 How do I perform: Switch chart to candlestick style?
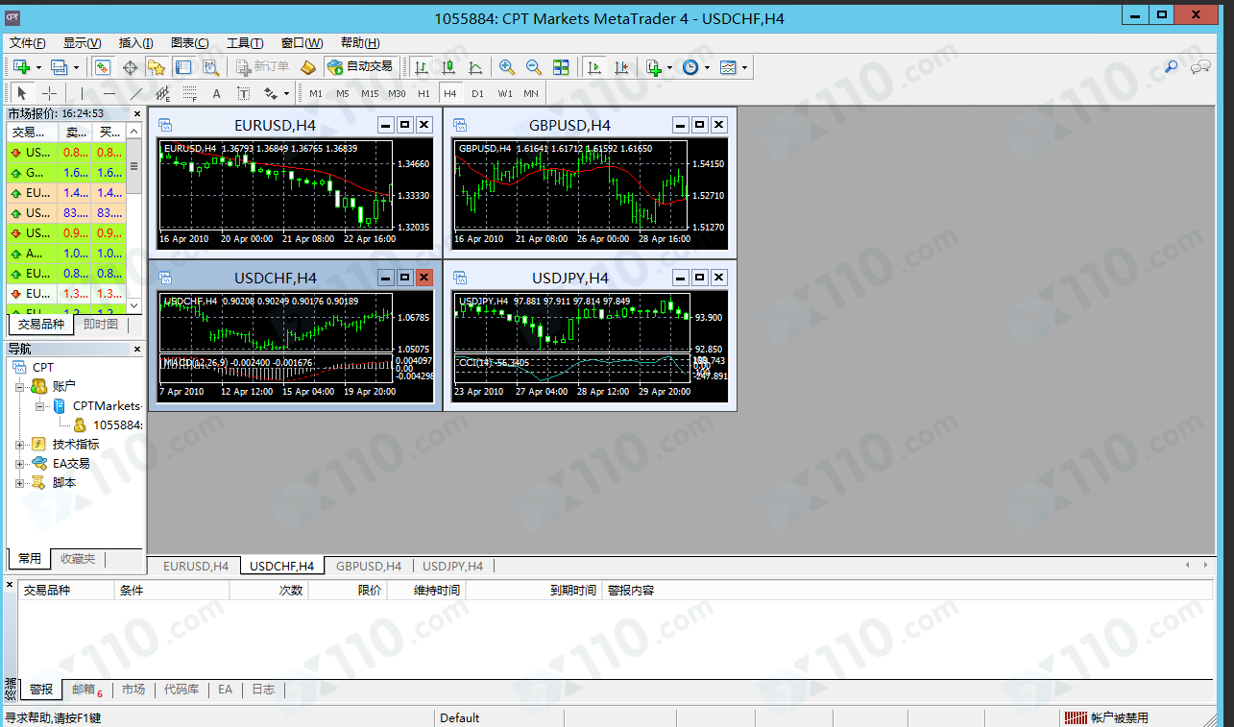click(x=448, y=67)
